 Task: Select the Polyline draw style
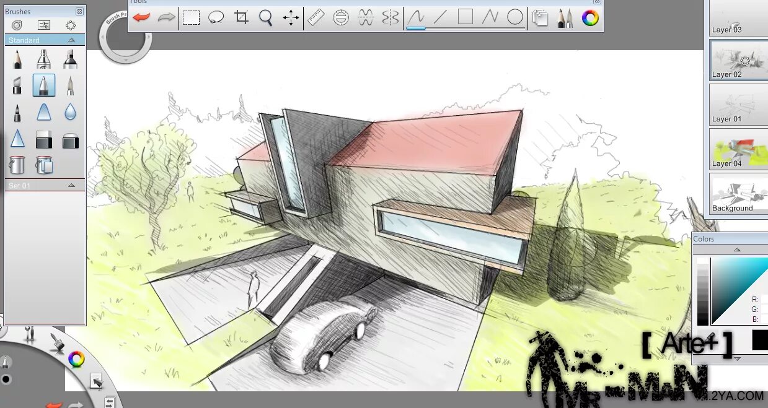490,17
